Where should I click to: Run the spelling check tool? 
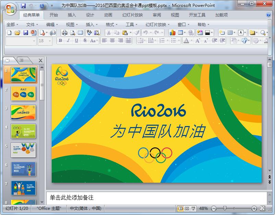click(89, 33)
